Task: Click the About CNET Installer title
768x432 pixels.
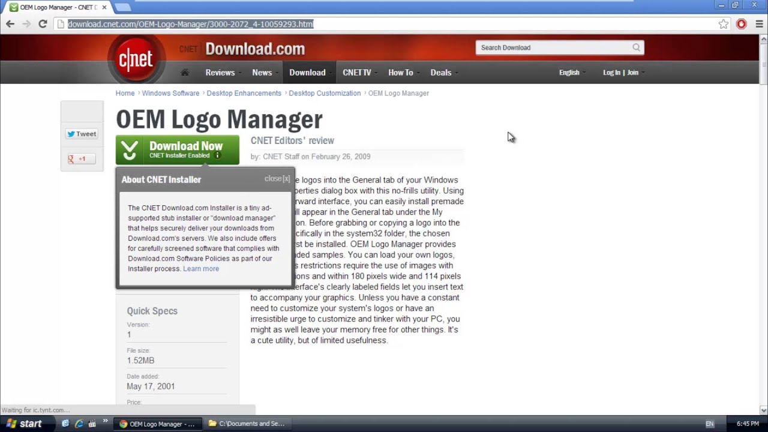Action: coord(161,179)
